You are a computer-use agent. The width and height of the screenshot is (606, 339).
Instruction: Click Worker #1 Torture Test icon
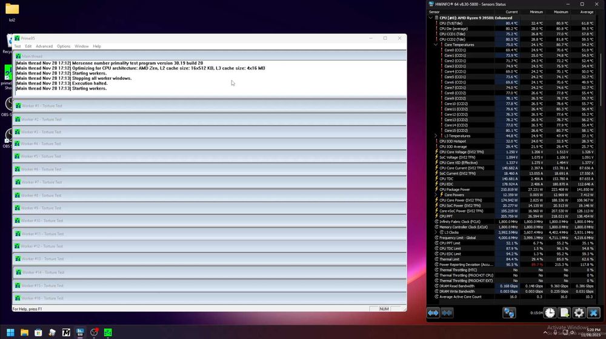pos(18,106)
